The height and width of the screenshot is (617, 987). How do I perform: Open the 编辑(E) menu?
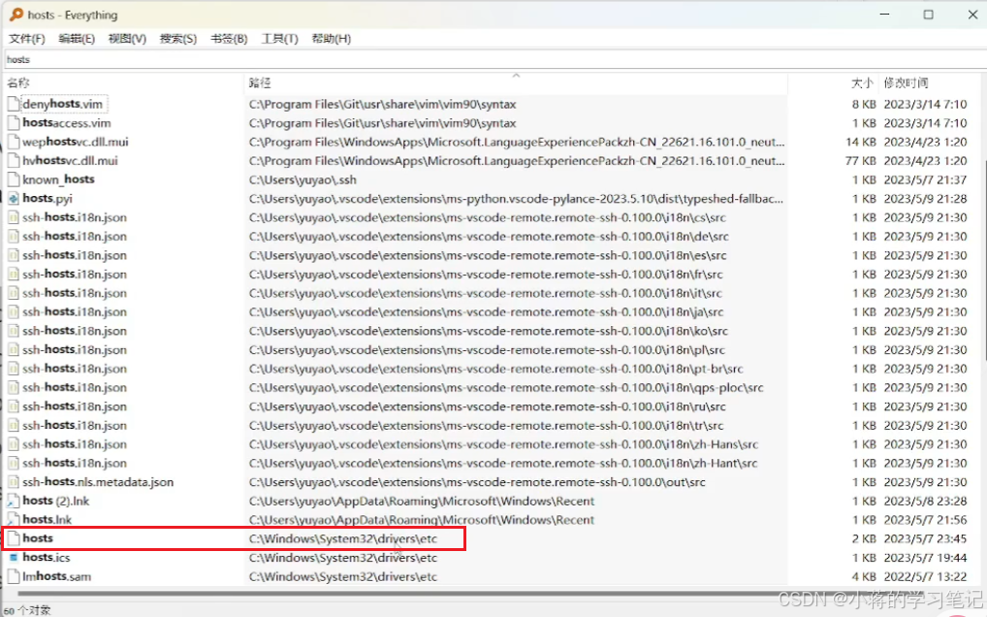tap(77, 39)
